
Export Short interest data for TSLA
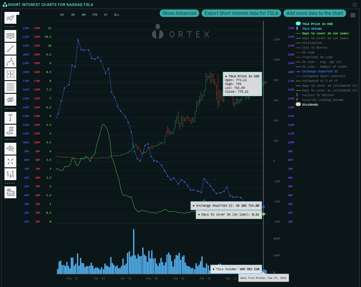pos(241,13)
